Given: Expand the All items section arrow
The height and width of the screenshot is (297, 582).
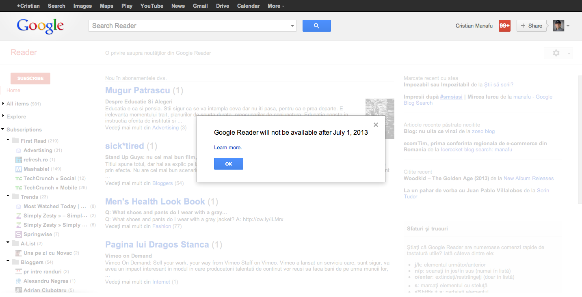Looking at the screenshot, I should [3, 103].
